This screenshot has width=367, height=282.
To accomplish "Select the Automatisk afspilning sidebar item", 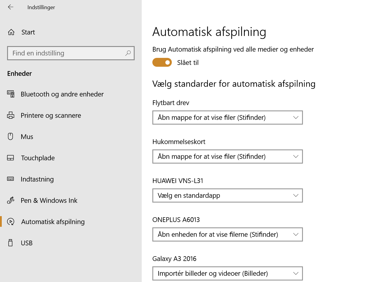I will click(53, 222).
